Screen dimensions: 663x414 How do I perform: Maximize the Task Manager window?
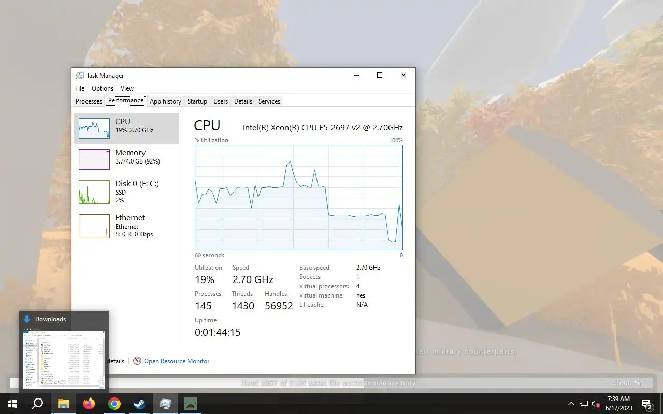(x=380, y=76)
